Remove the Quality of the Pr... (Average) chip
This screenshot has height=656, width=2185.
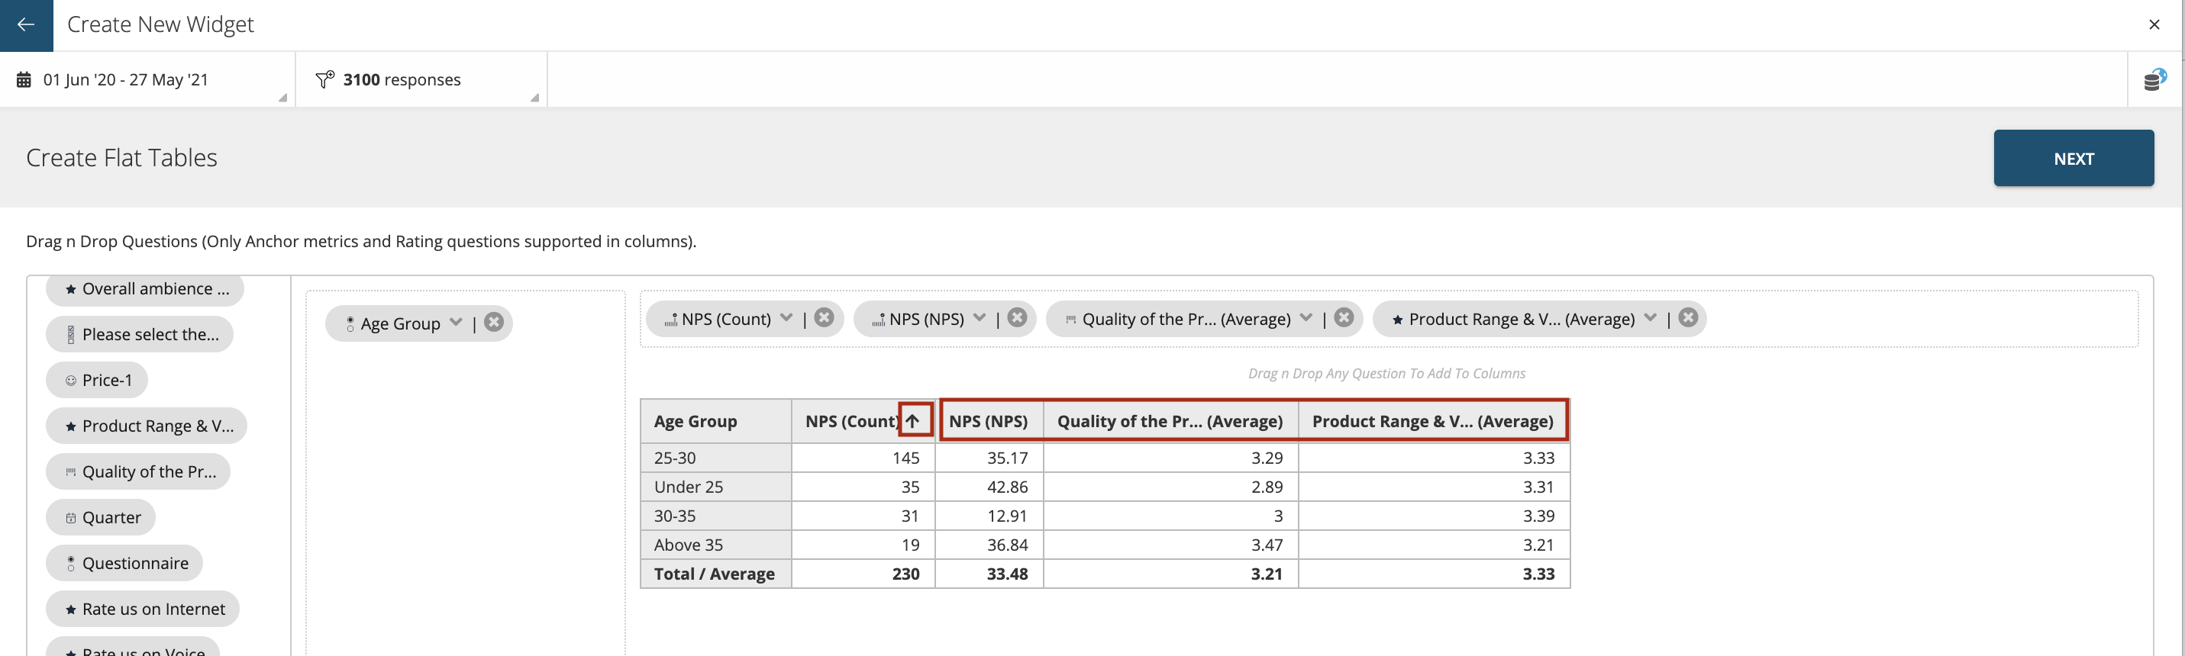tap(1344, 318)
